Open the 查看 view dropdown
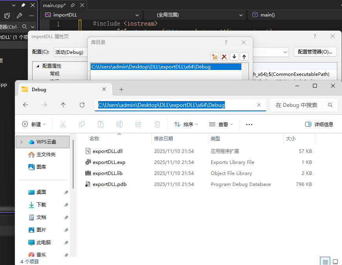Screen dimensions: 342x265 click(221, 124)
